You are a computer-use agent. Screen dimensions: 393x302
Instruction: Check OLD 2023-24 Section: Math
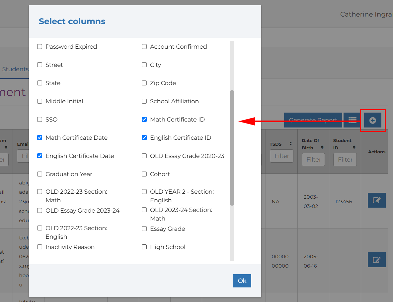coord(144,210)
